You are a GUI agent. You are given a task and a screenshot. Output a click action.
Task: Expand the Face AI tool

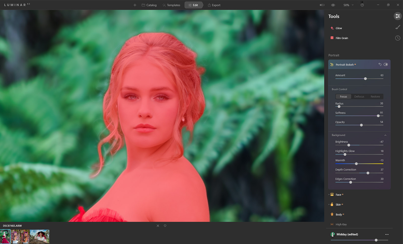click(x=338, y=195)
